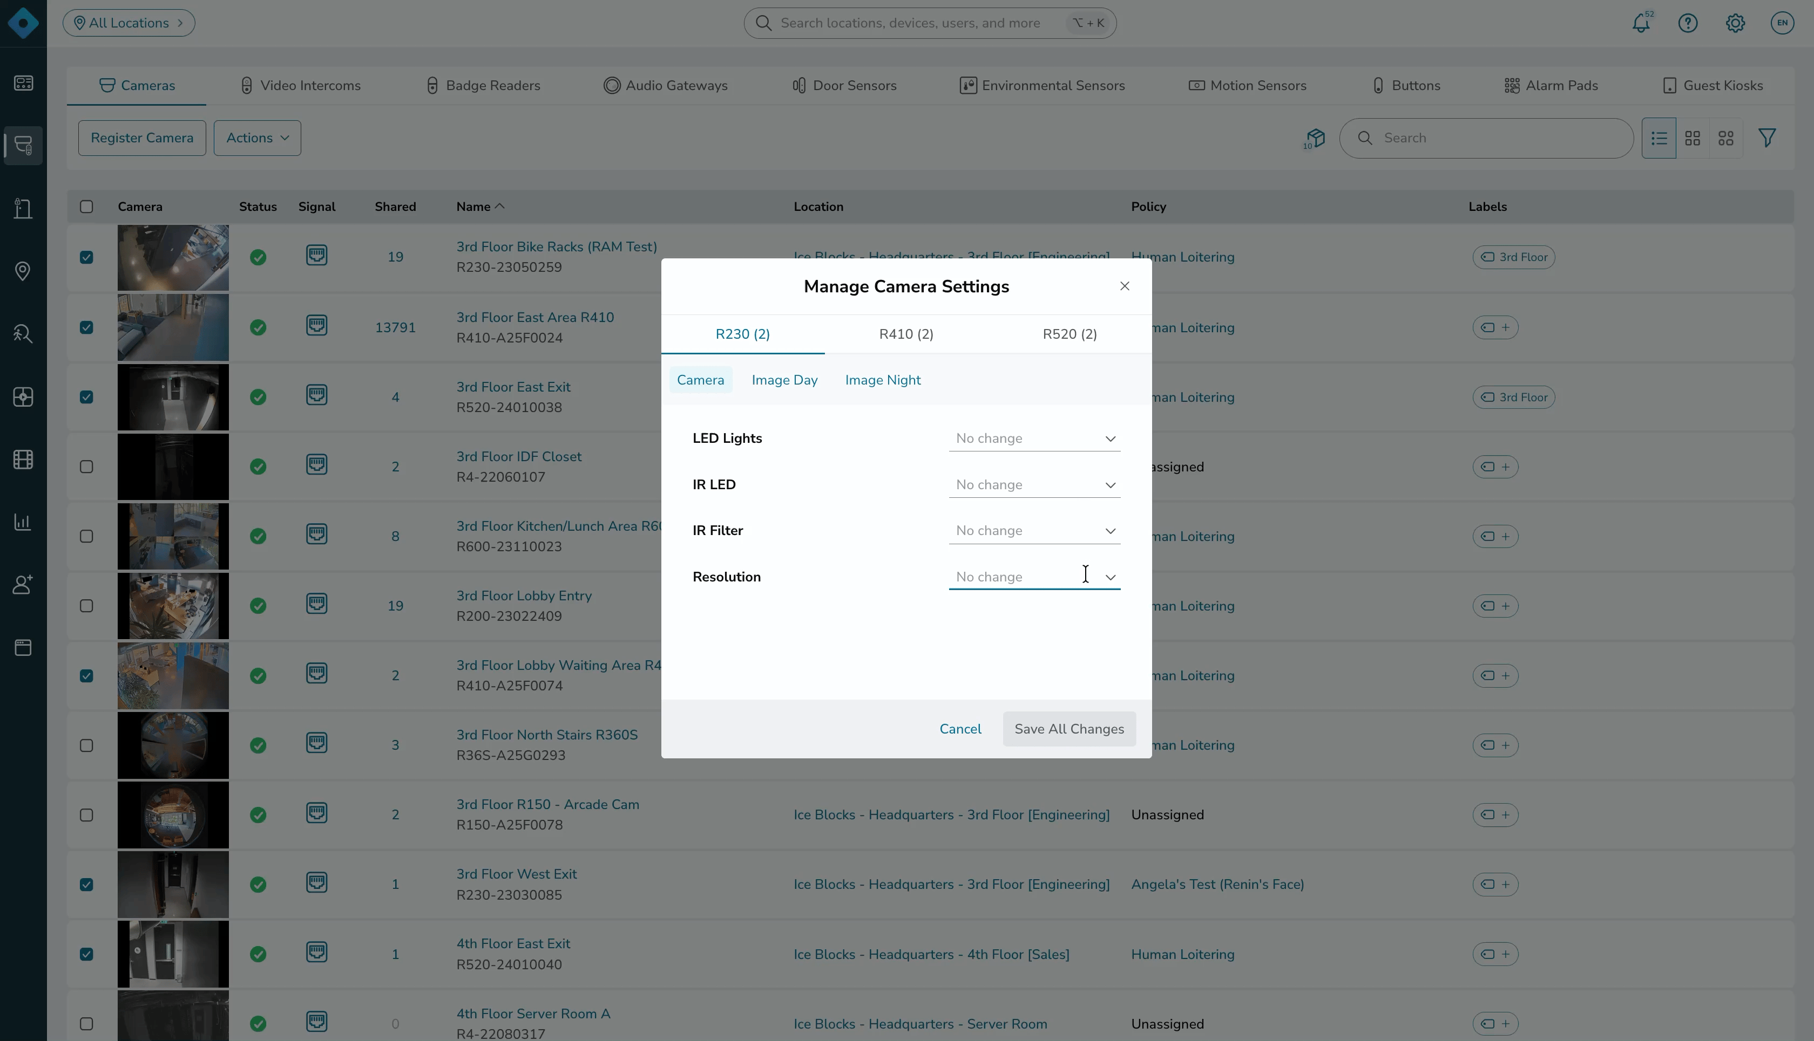Check 3rd Floor Kitchen/Lunch Area camera

(86, 536)
